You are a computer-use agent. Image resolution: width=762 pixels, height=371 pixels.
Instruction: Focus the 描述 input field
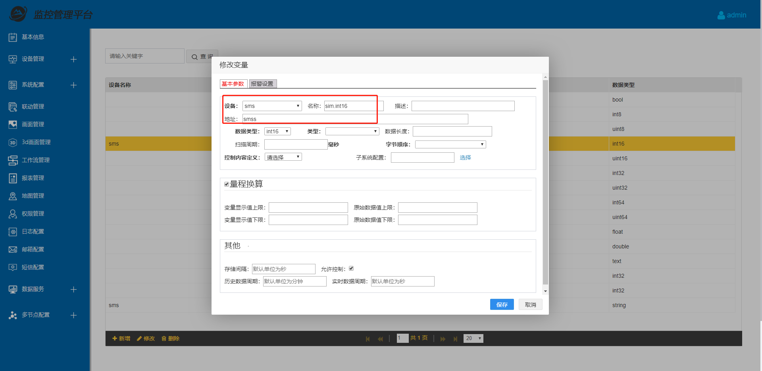[x=463, y=106]
